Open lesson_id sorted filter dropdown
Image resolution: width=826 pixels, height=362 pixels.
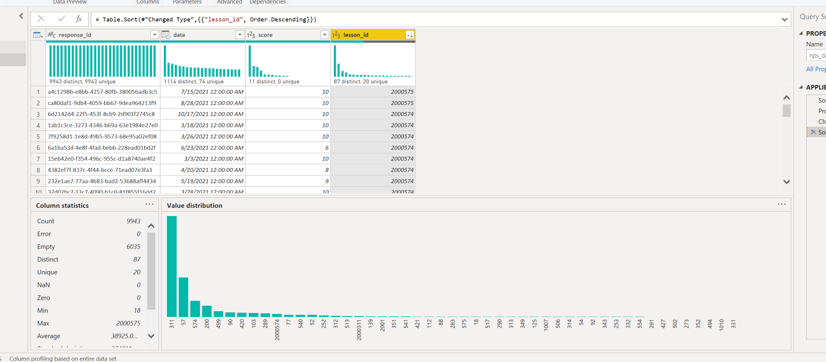pos(410,35)
